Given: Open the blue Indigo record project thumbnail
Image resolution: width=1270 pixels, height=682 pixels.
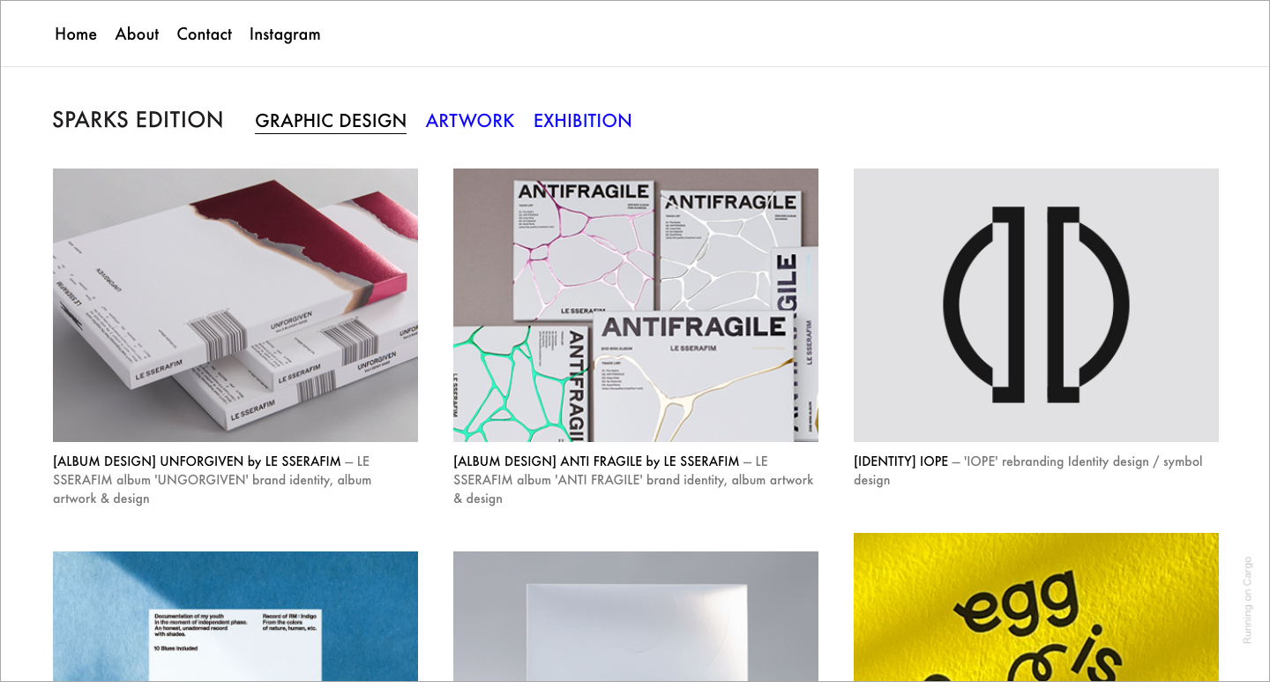Looking at the screenshot, I should 235,616.
